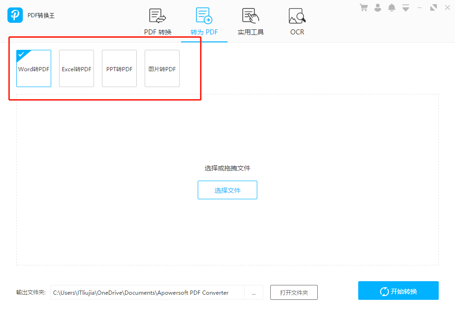Browse output folder with ... button
Image resolution: width=455 pixels, height=311 pixels.
(x=254, y=292)
